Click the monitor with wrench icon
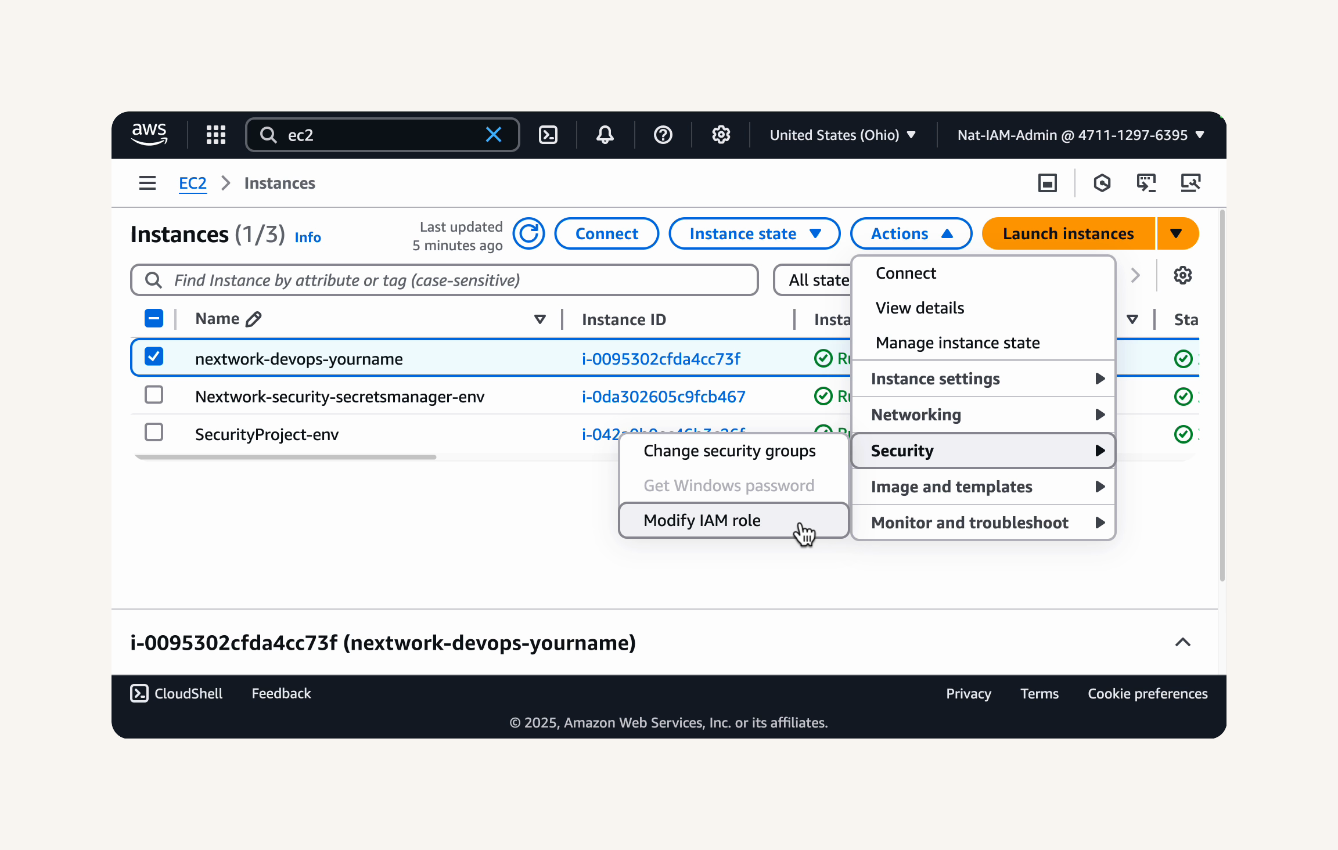 tap(1190, 183)
